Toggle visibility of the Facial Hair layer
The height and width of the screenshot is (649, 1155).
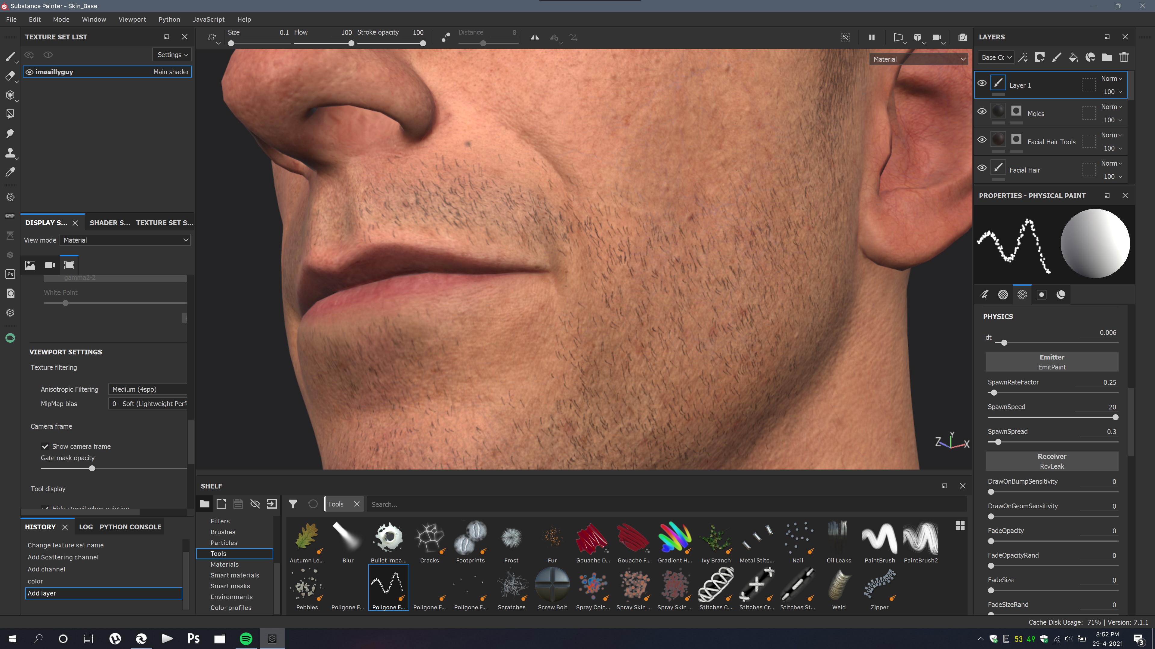pyautogui.click(x=982, y=168)
